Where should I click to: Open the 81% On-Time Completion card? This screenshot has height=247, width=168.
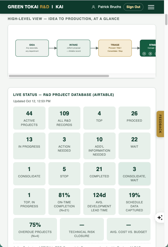(x=64, y=202)
